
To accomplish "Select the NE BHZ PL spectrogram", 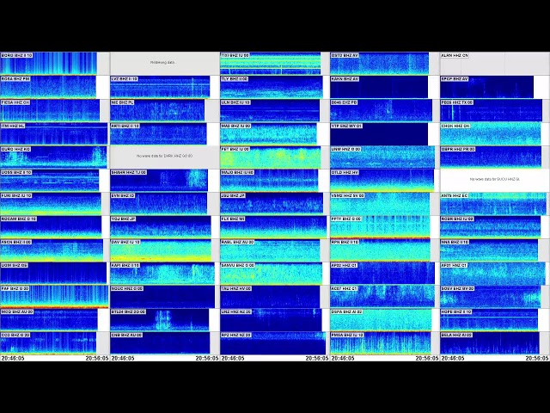I will pos(157,110).
